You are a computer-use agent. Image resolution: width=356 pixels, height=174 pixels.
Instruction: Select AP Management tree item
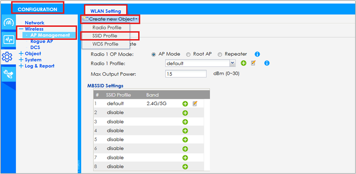click(x=50, y=35)
